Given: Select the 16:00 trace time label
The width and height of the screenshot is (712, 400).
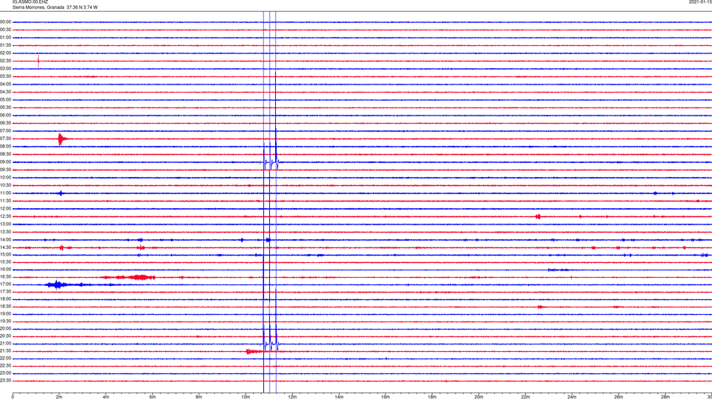Looking at the screenshot, I should pos(5,270).
